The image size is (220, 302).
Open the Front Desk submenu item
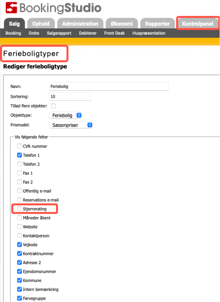(x=114, y=33)
